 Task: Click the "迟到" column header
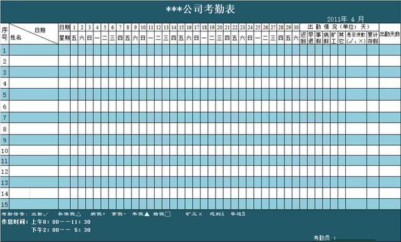pyautogui.click(x=303, y=38)
